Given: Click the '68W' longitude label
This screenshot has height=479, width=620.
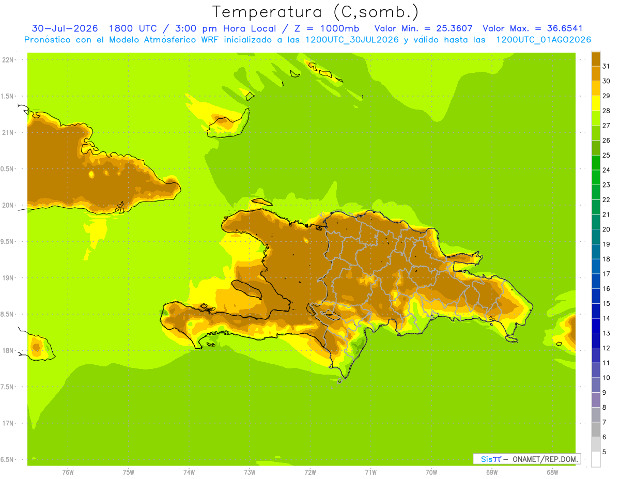Looking at the screenshot, I should click(552, 472).
